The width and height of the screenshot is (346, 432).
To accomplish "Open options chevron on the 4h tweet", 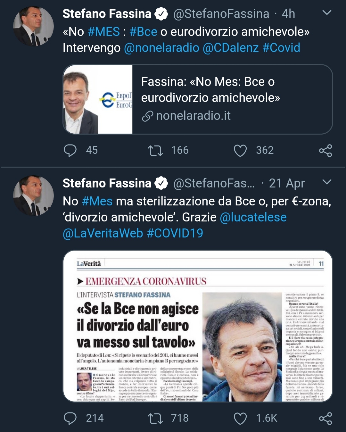I will point(326,13).
